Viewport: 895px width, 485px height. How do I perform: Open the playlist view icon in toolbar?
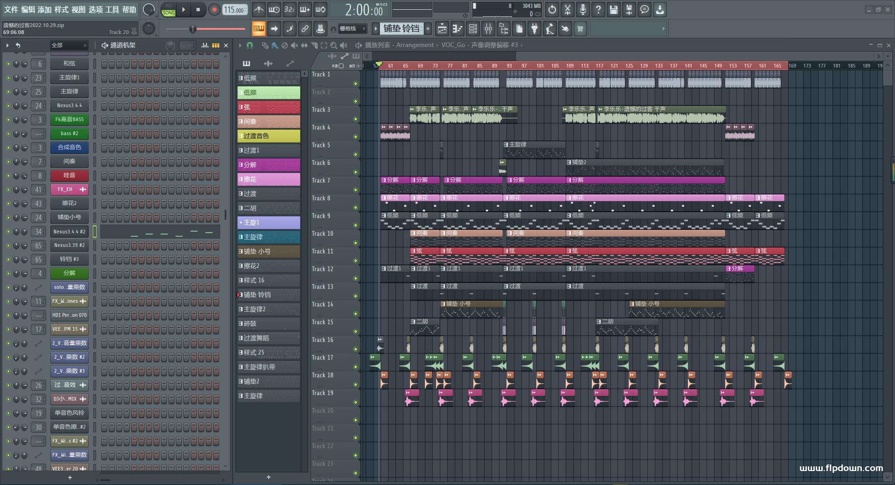point(442,29)
